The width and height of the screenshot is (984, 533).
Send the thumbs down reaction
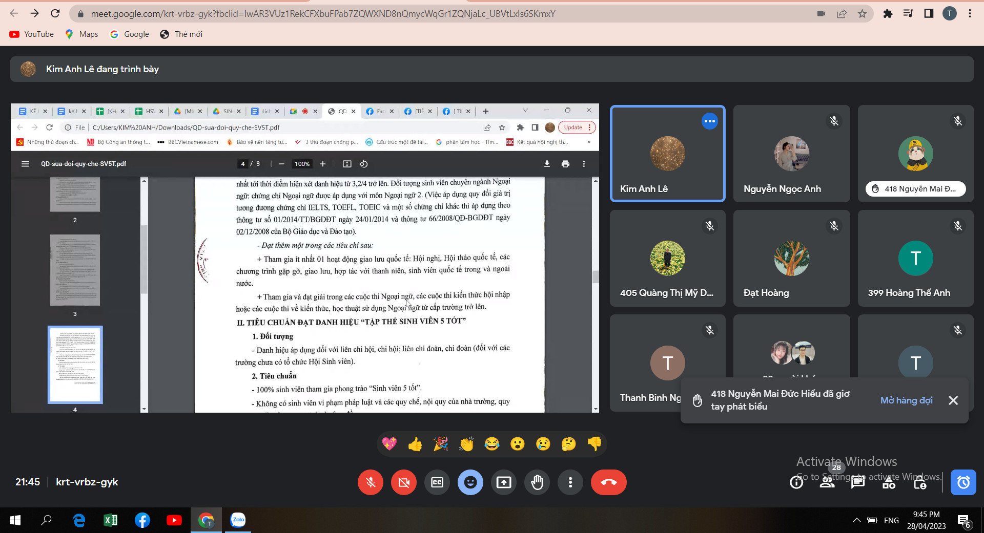[x=594, y=443]
